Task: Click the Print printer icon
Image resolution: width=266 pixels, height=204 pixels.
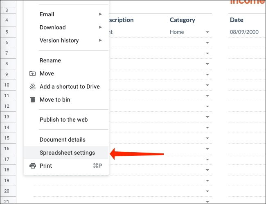Action: [x=33, y=166]
